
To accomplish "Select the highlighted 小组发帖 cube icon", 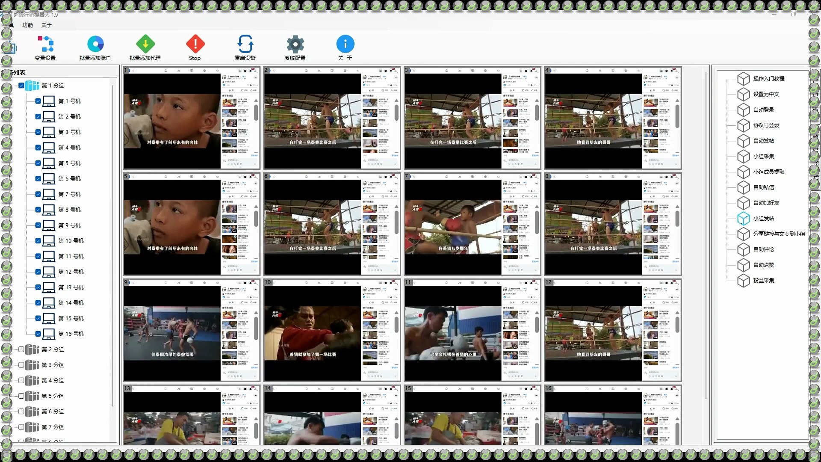I will point(744,219).
